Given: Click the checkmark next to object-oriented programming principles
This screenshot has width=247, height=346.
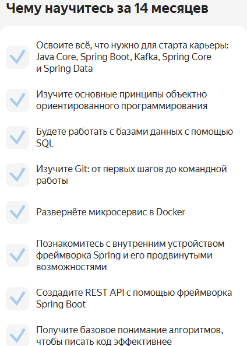Looking at the screenshot, I should (x=17, y=100).
